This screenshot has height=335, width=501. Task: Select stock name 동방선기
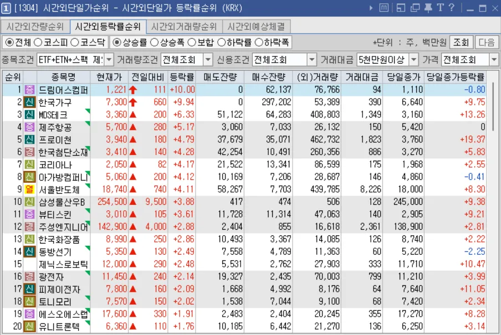click(55, 252)
